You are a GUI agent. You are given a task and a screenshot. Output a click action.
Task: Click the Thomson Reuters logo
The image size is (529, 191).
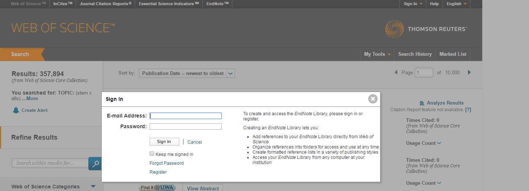[426, 29]
